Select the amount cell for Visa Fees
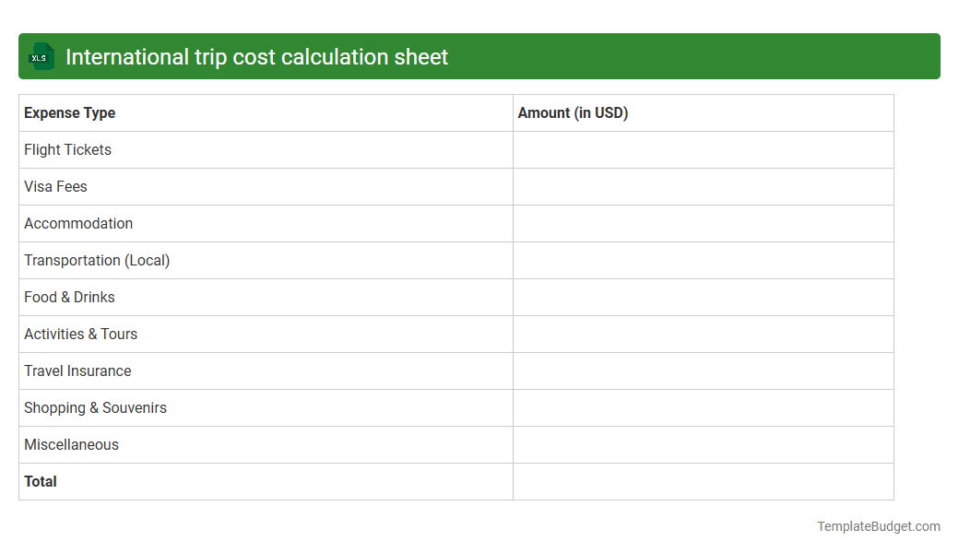The image size is (959, 553). 703,186
